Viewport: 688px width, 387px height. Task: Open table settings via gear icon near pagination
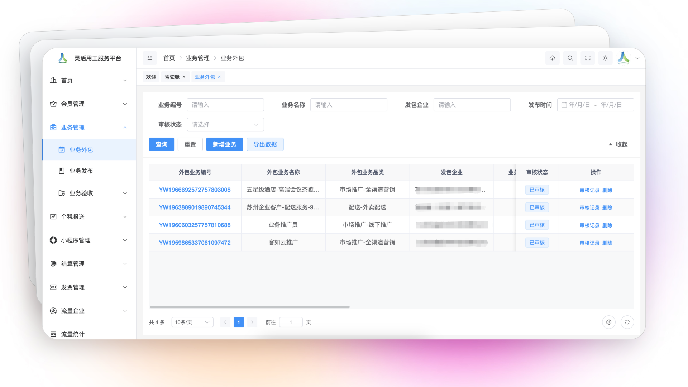click(x=608, y=322)
